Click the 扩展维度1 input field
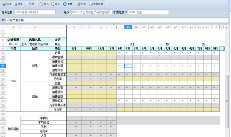This screenshot has height=137, width=231. pyautogui.click(x=148, y=12)
